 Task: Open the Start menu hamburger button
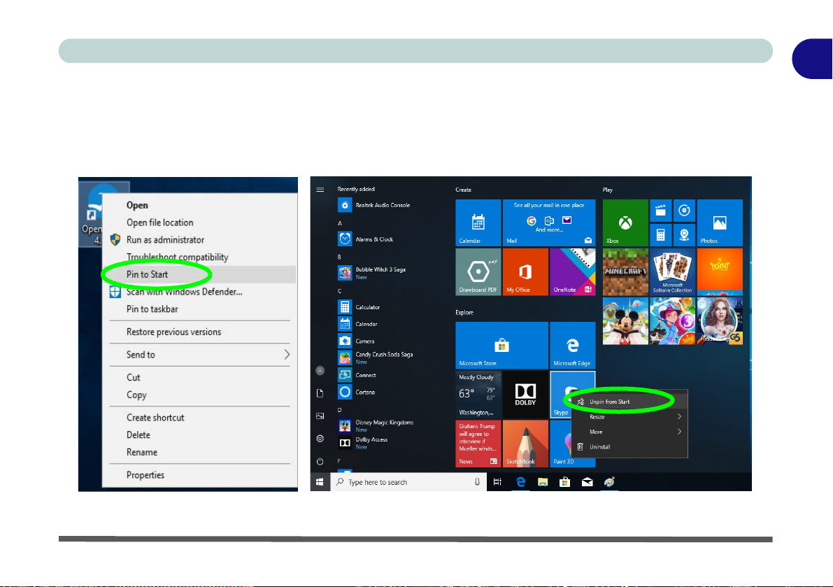coord(320,190)
